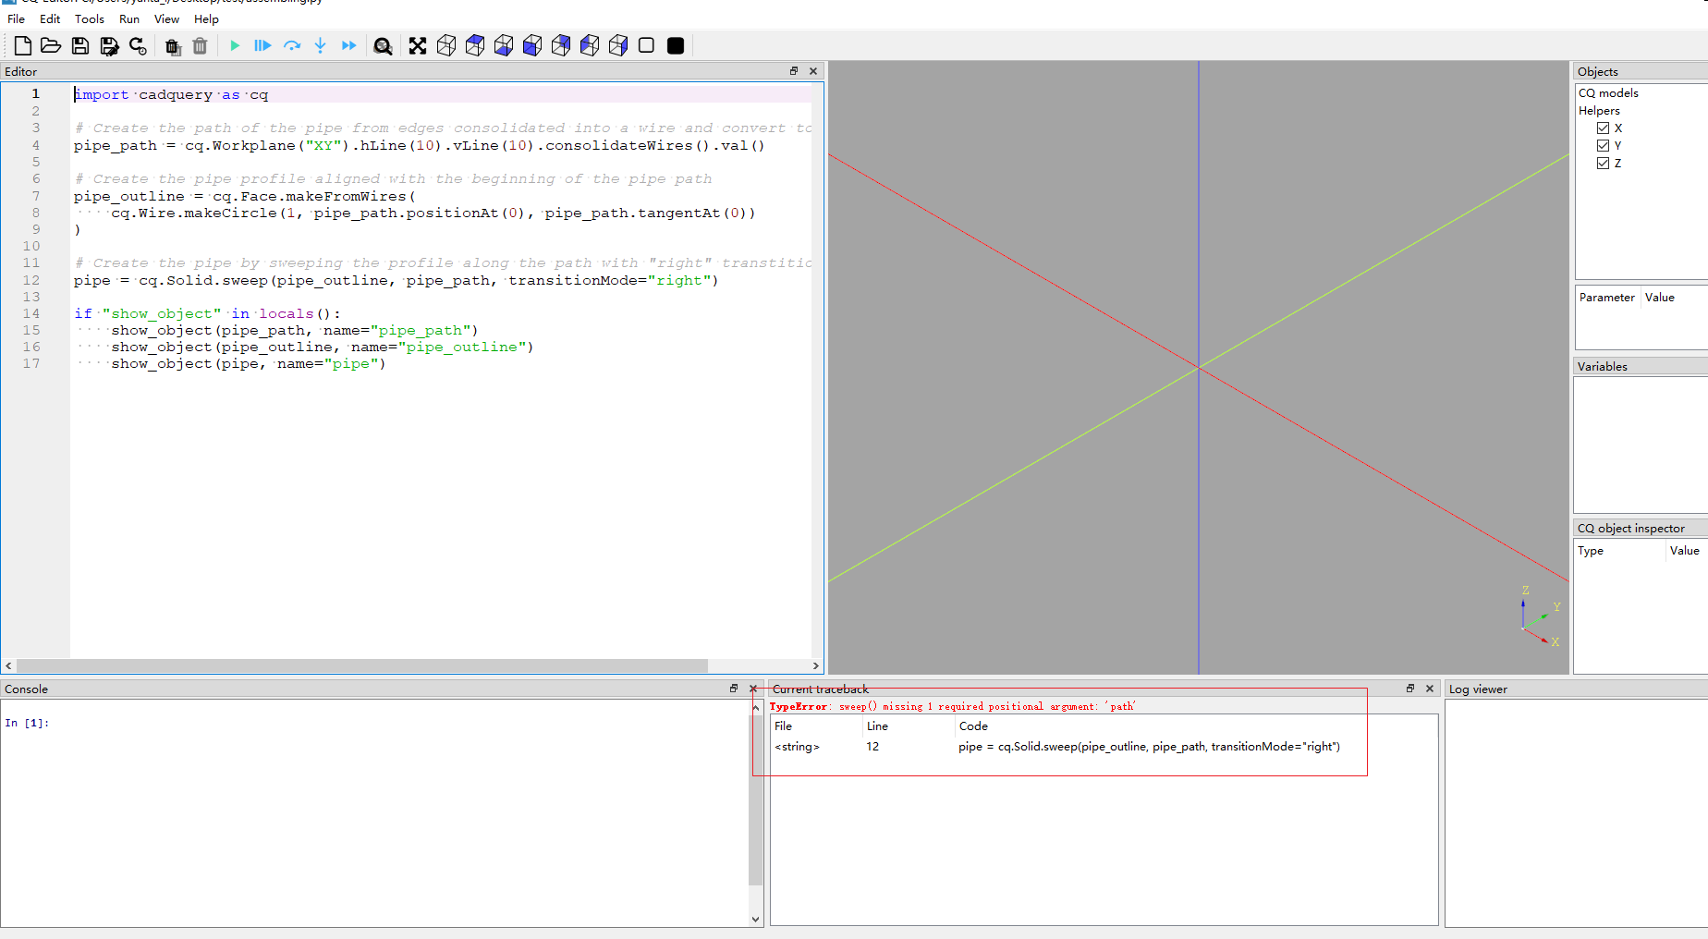Open the File menu
Image resolution: width=1708 pixels, height=939 pixels.
pyautogui.click(x=16, y=18)
